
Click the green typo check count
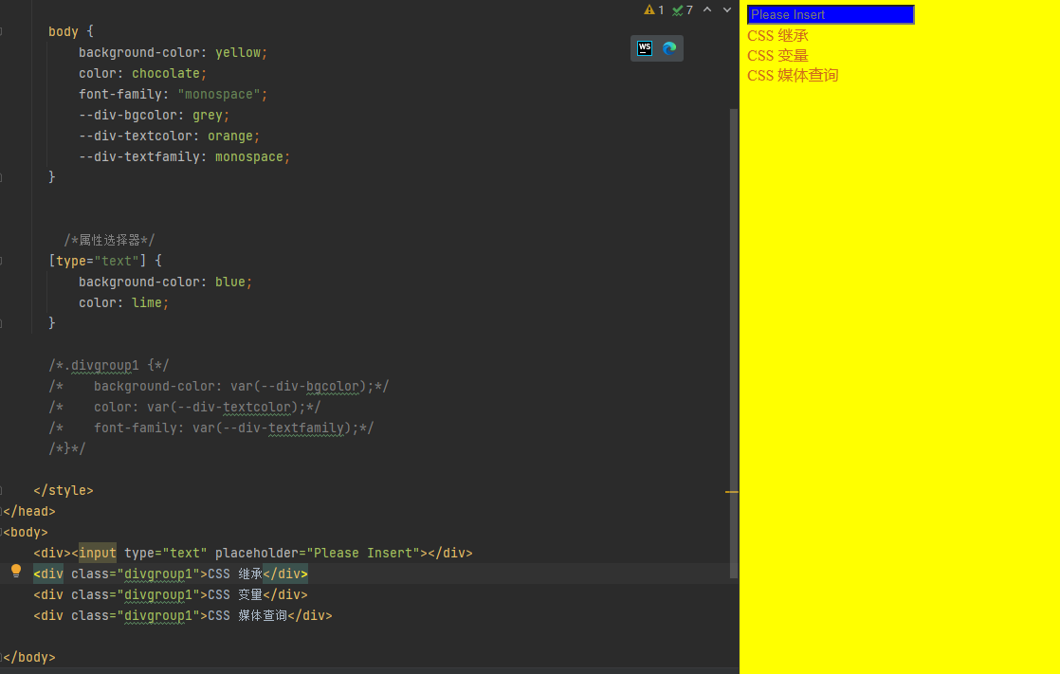coord(683,10)
